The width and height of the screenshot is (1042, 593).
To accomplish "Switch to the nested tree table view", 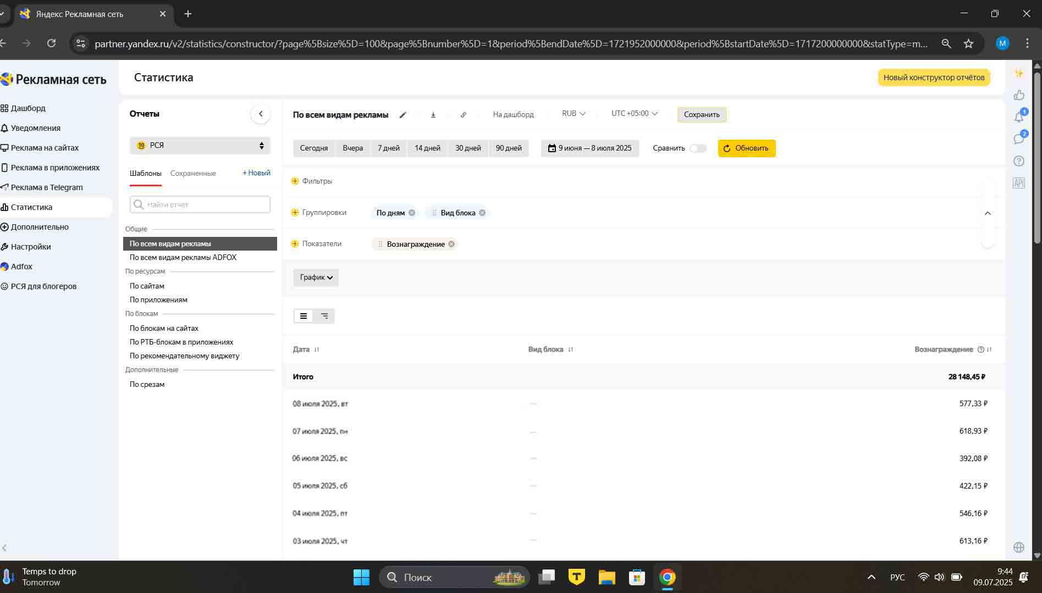I will point(324,316).
